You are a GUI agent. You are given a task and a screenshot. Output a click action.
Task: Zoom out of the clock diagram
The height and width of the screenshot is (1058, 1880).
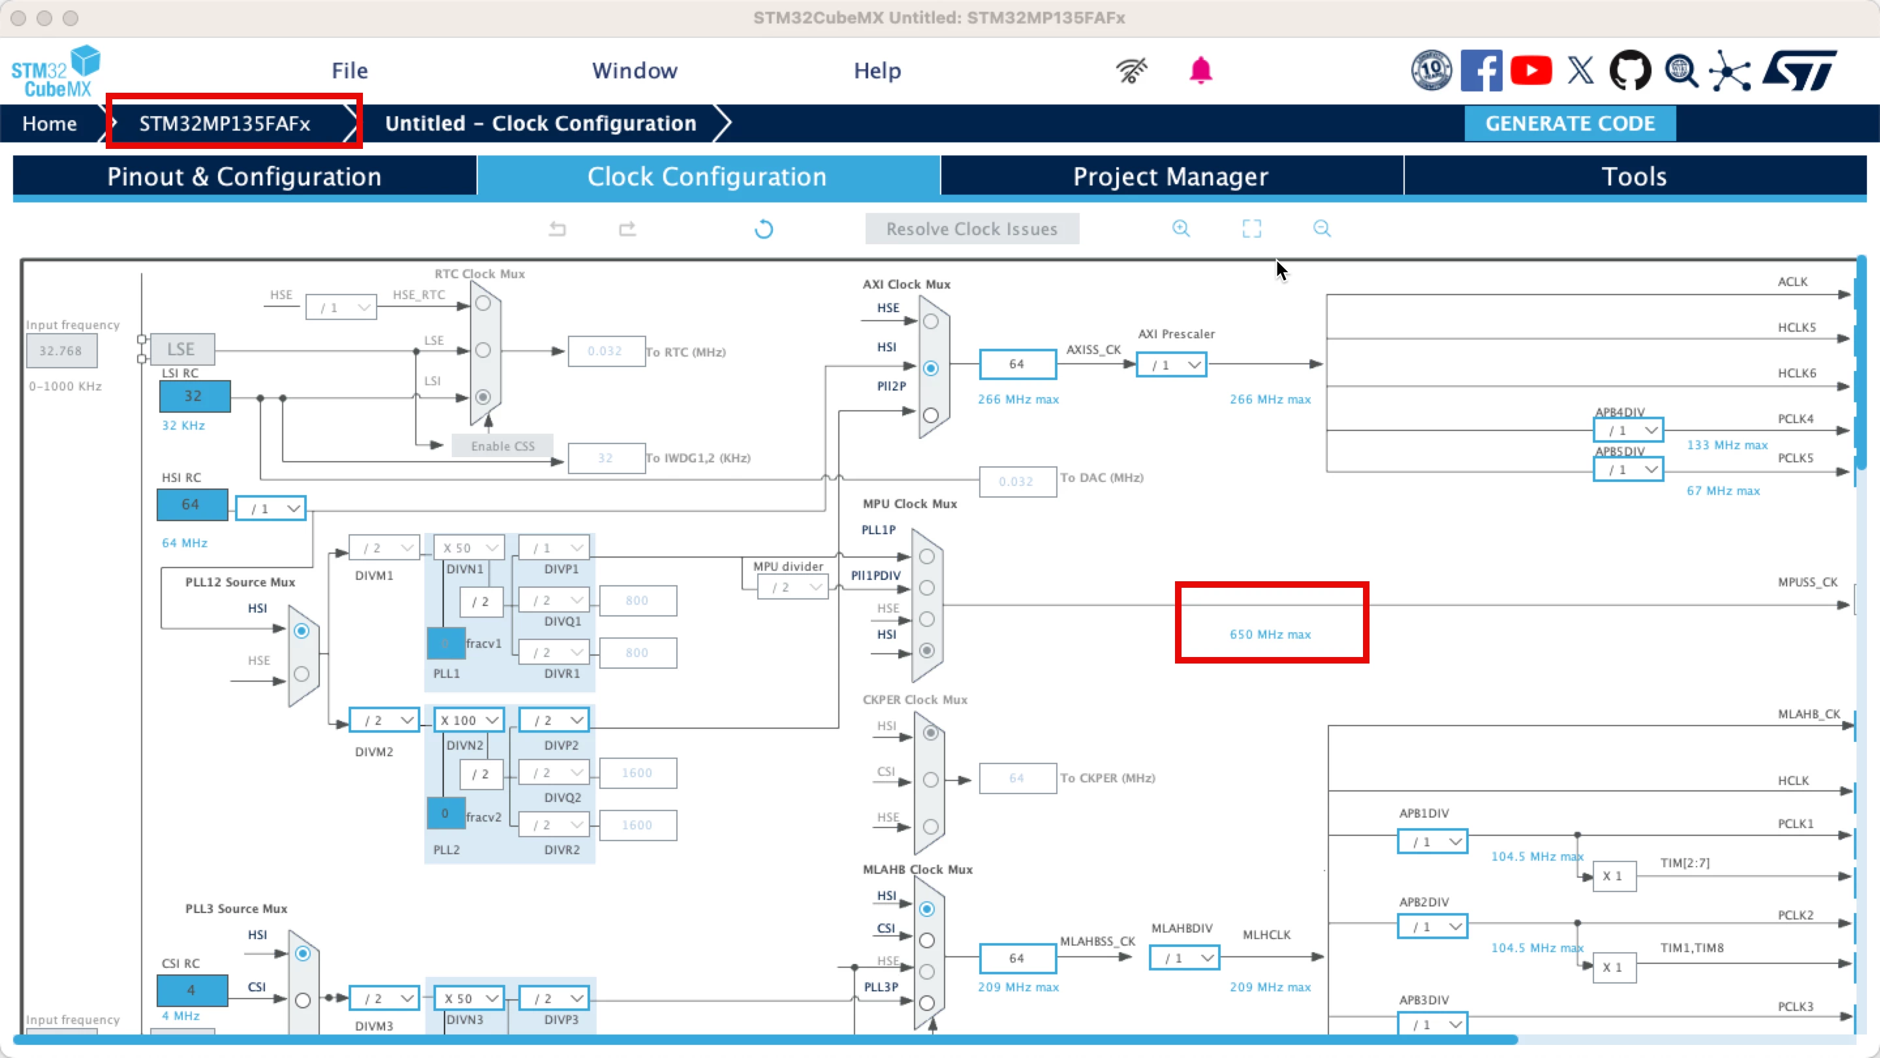(1322, 229)
